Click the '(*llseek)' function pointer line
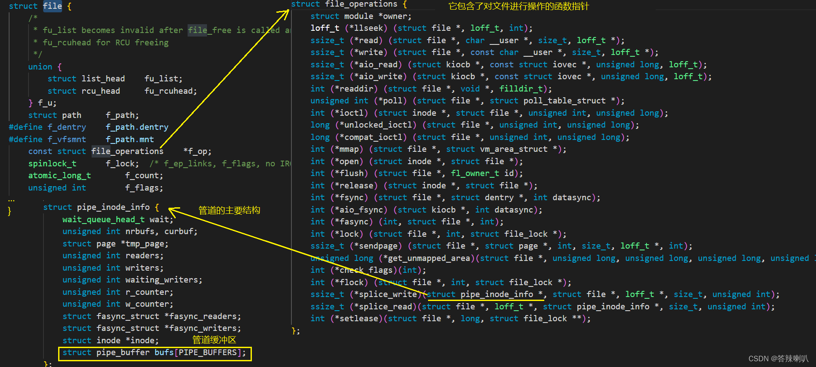 (421, 28)
